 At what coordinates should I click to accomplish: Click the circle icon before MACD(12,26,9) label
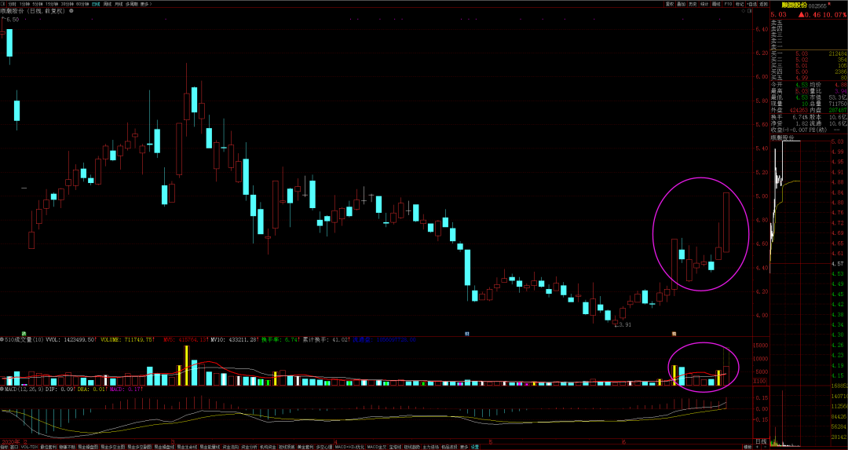(x=2, y=388)
